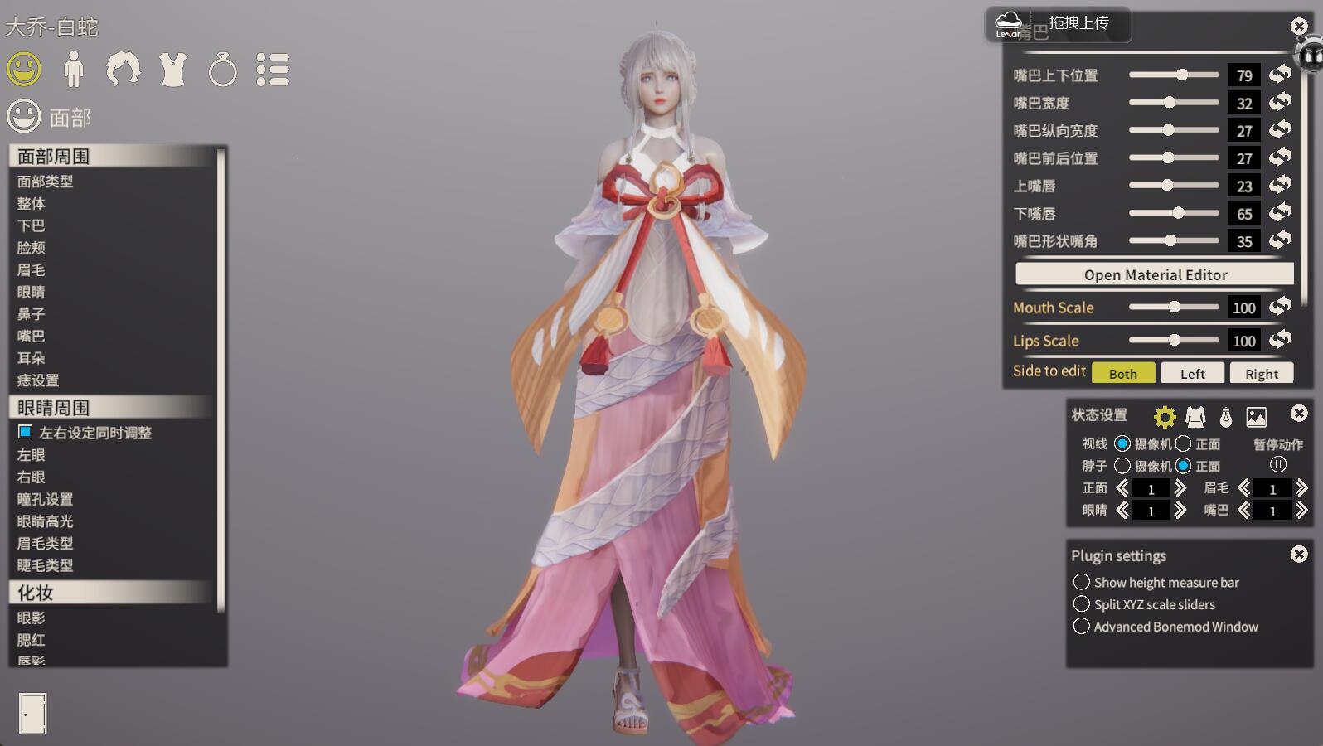Reset 嘴巴上下位置 slider value
This screenshot has width=1323, height=746.
click(x=1281, y=75)
